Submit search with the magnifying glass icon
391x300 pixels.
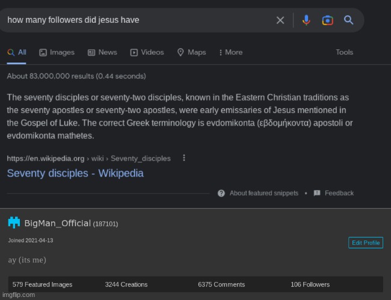pyautogui.click(x=349, y=20)
